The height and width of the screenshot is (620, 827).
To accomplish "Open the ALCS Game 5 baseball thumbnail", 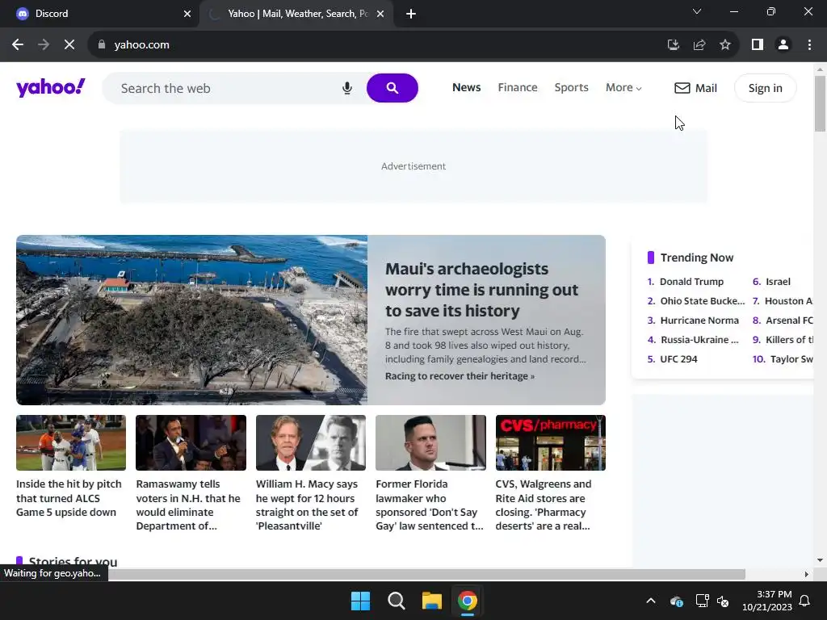I will (x=71, y=443).
